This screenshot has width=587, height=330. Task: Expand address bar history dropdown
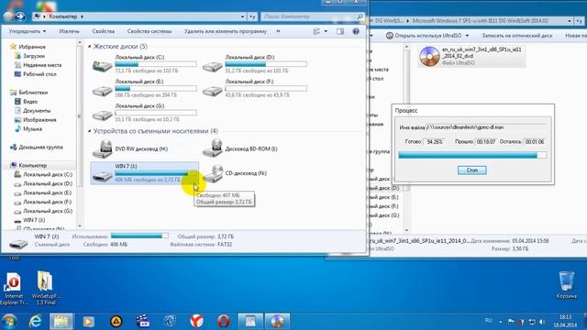tap(242, 16)
